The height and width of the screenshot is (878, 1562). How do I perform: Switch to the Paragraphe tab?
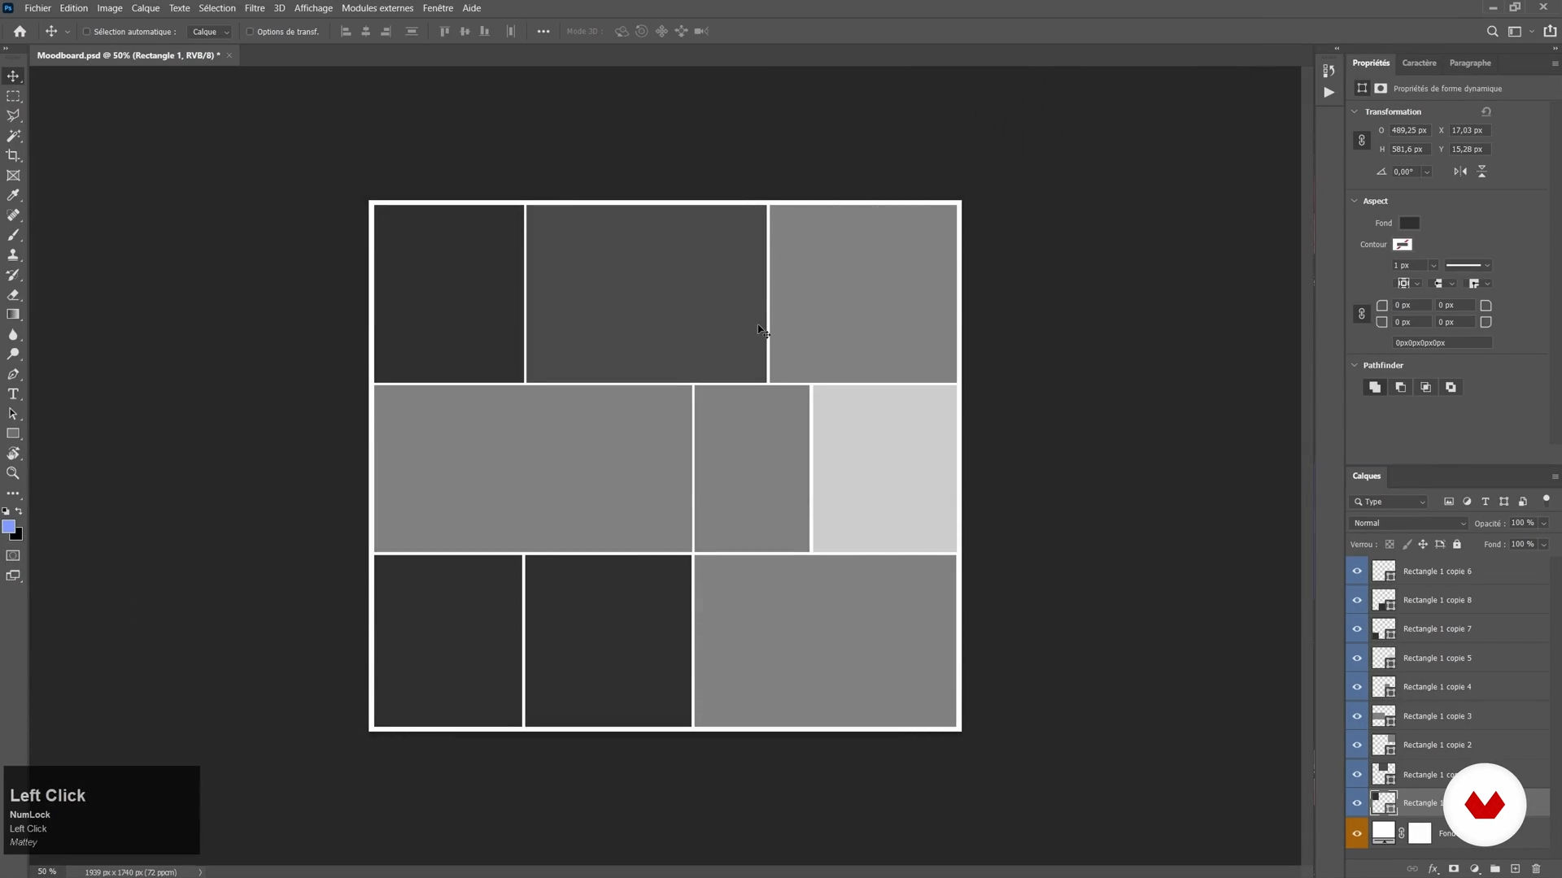1469,63
